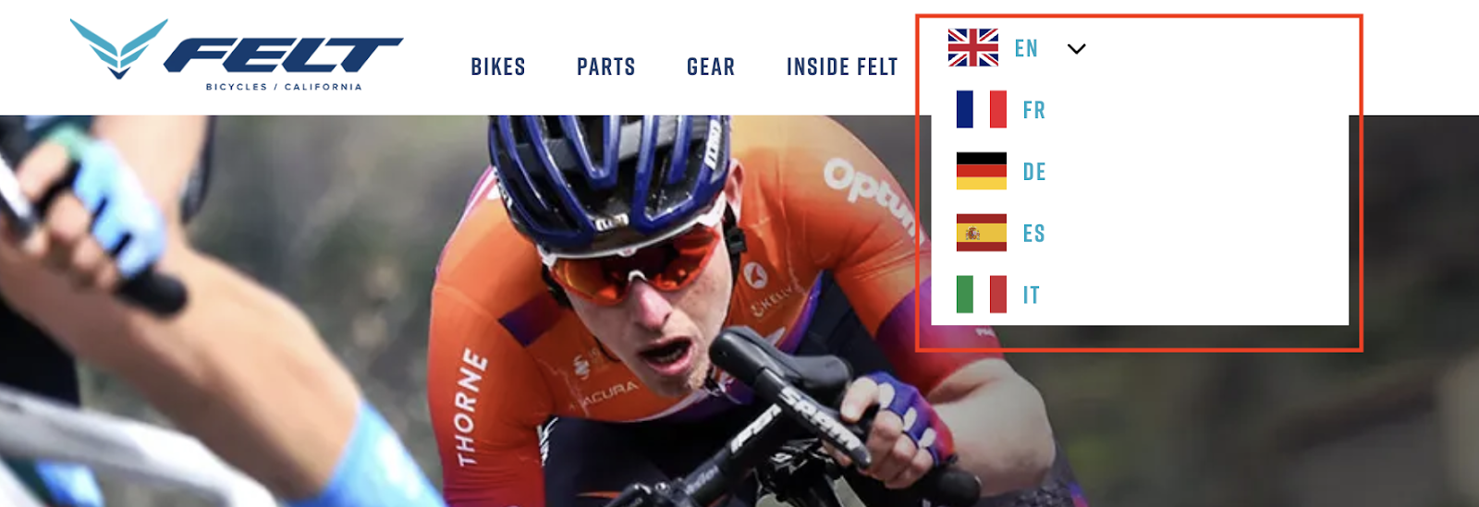Click the United Kingdom flag icon
The width and height of the screenshot is (1479, 507).
tap(973, 48)
